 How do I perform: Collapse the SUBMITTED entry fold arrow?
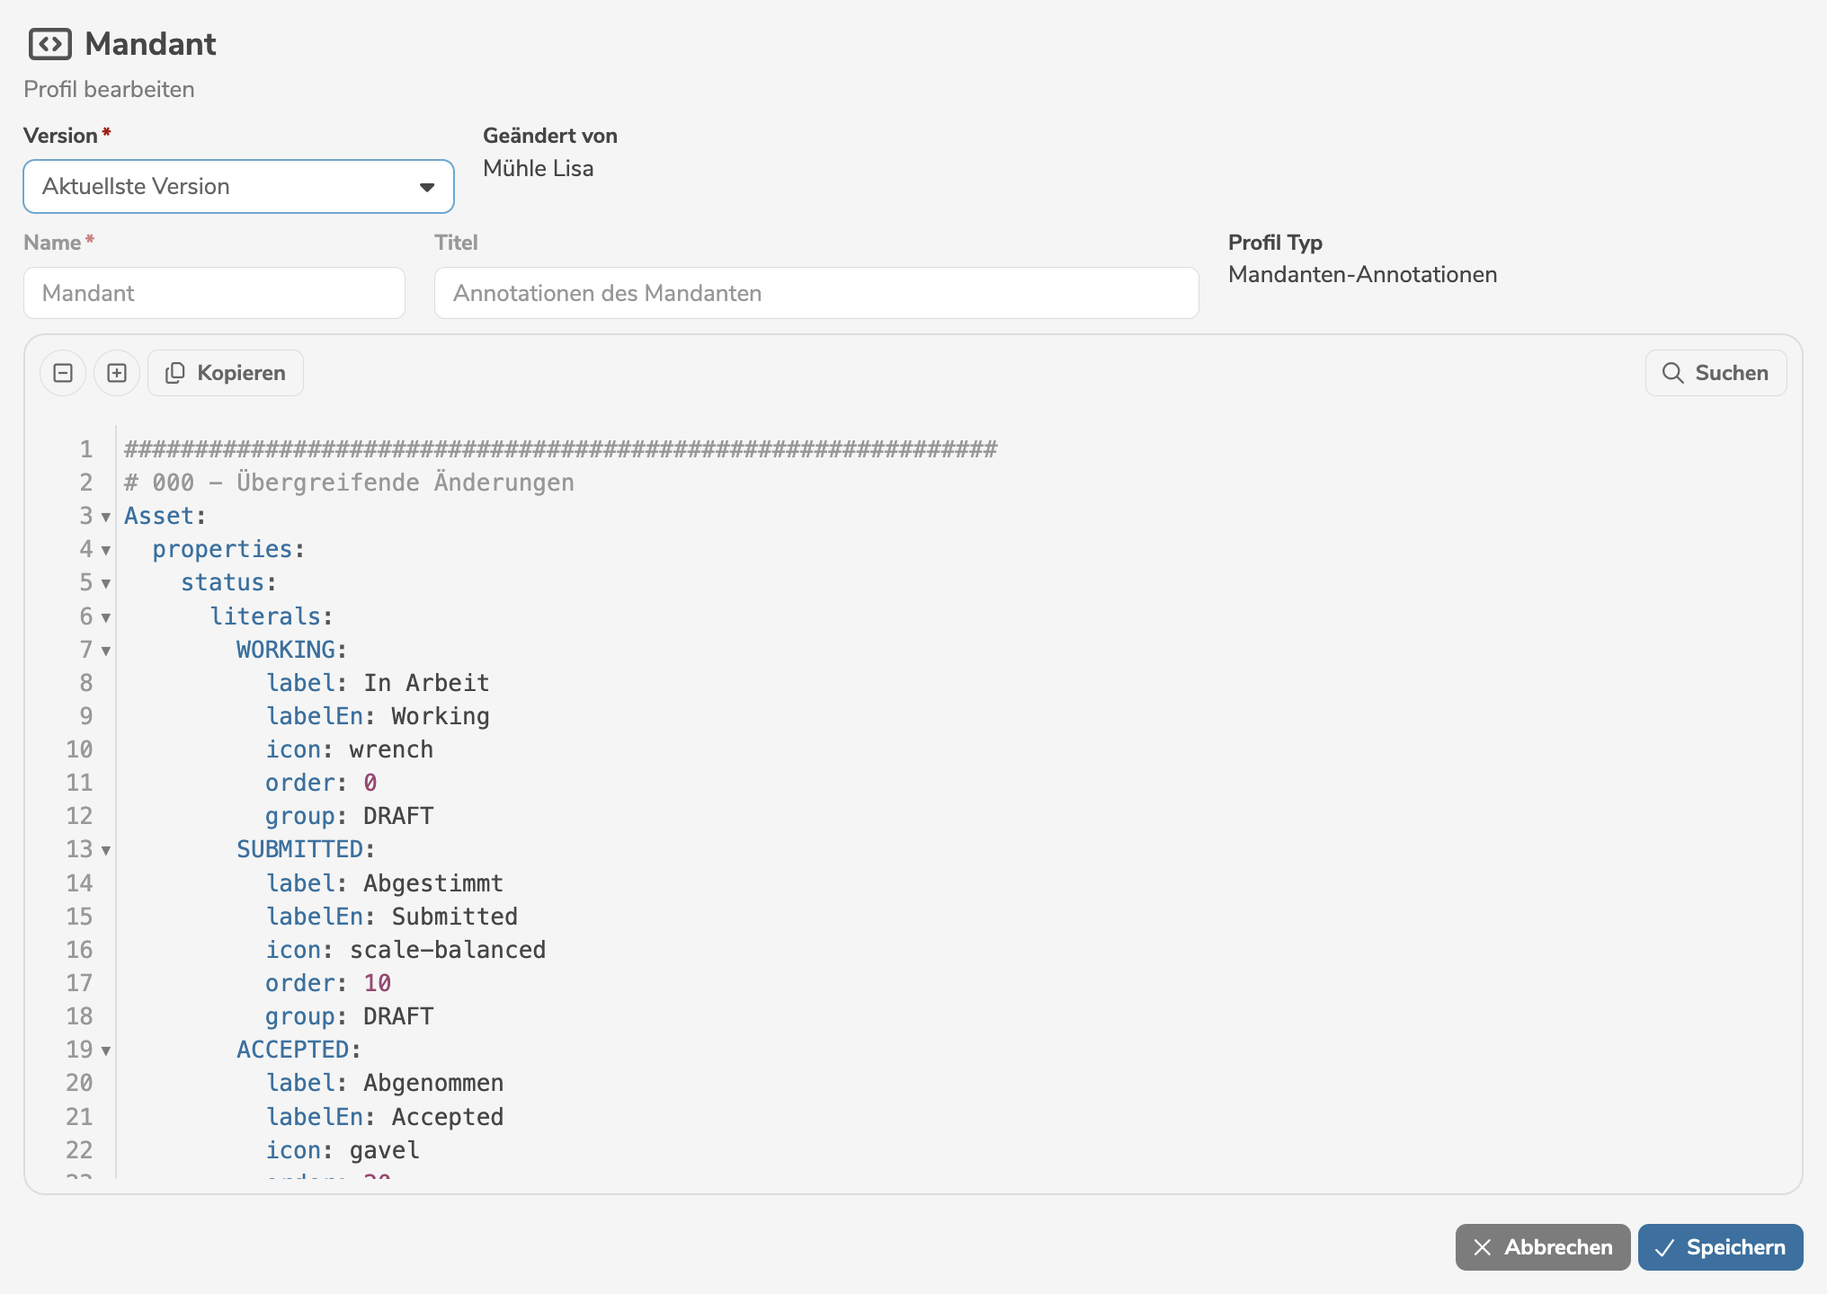[106, 850]
